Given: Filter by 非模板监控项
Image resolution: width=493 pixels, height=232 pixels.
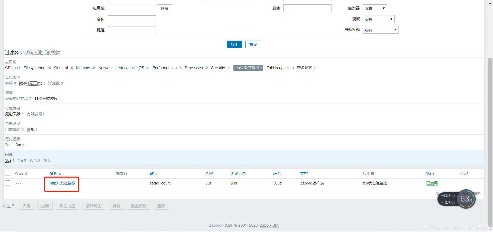Looking at the screenshot, I should coord(46,99).
